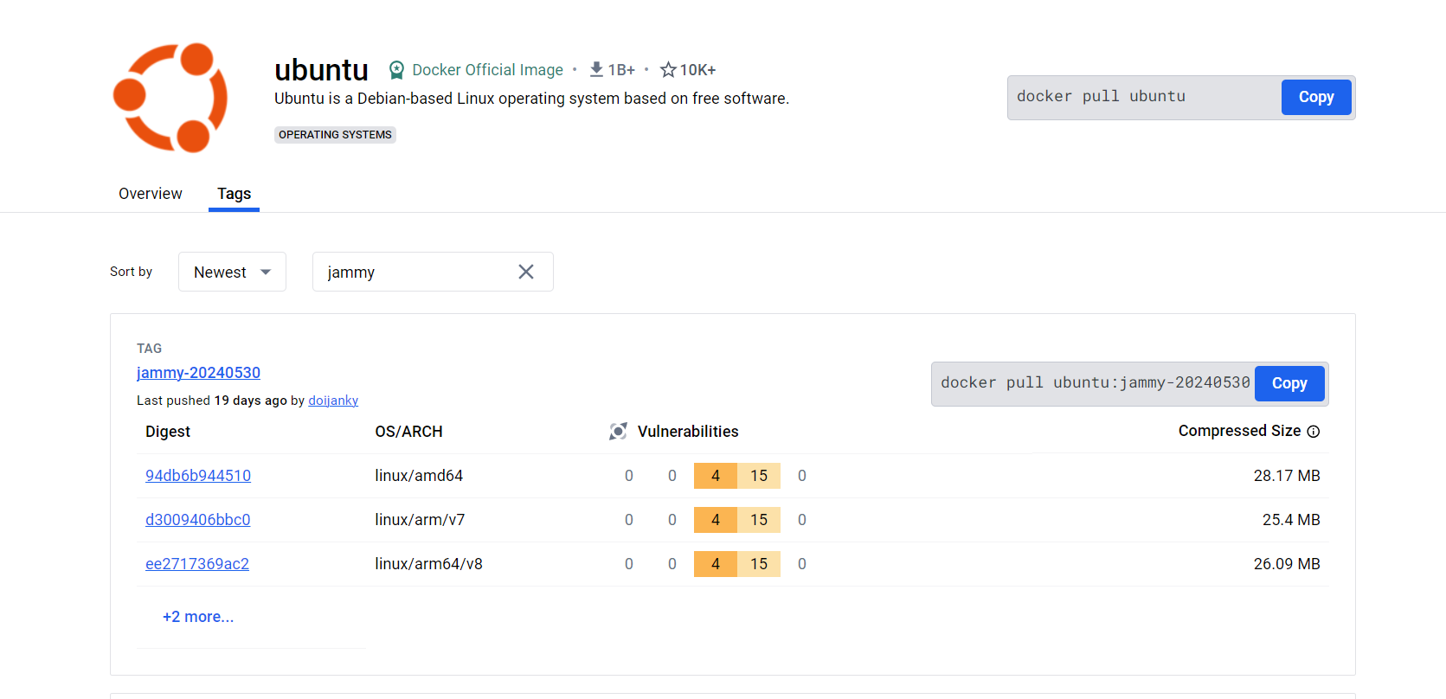
Task: Open digest 94db6b944510
Action: click(x=198, y=476)
